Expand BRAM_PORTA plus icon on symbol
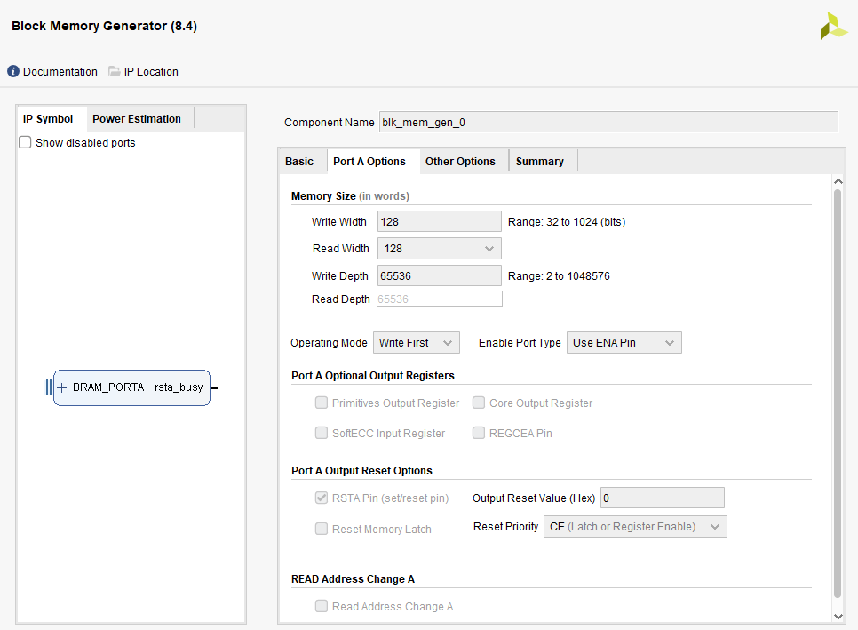The height and width of the screenshot is (630, 858). (x=62, y=387)
